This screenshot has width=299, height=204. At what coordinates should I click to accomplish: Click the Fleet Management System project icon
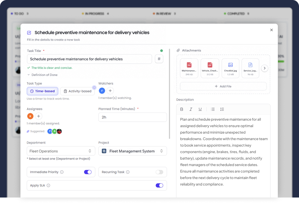(104, 151)
